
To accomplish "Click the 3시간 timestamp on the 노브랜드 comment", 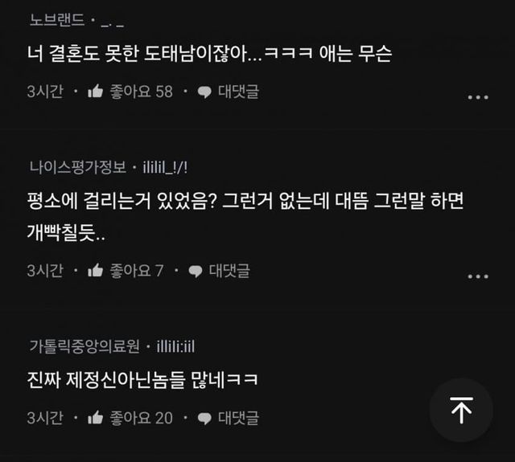I will [45, 91].
